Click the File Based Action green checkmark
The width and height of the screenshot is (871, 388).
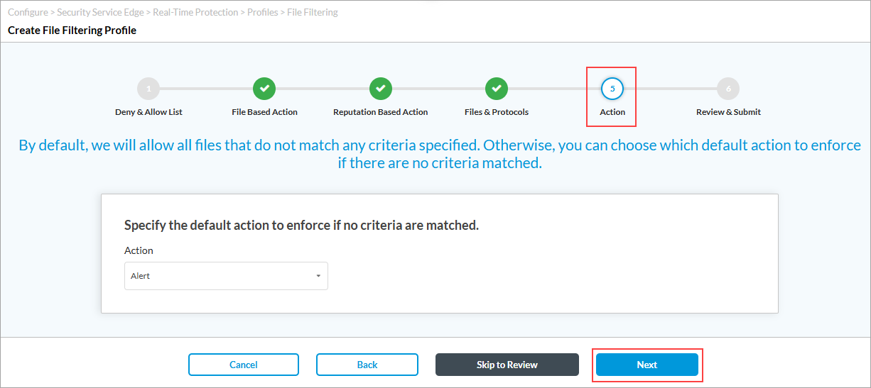pos(264,89)
